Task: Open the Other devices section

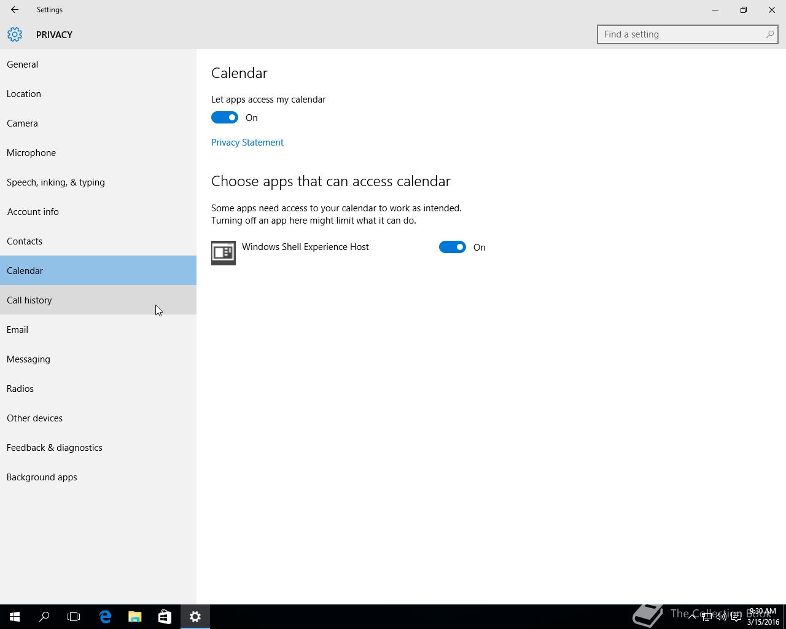Action: (x=98, y=418)
